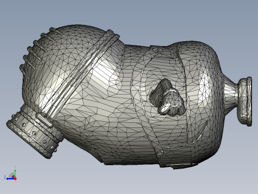
Task: Click the red origin dot of the axis triad
Action: 15,179
